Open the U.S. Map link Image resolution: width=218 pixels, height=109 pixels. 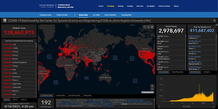pyautogui.click(x=96, y=15)
